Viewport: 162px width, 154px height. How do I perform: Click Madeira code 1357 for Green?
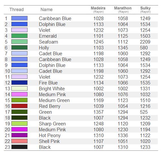(98, 112)
